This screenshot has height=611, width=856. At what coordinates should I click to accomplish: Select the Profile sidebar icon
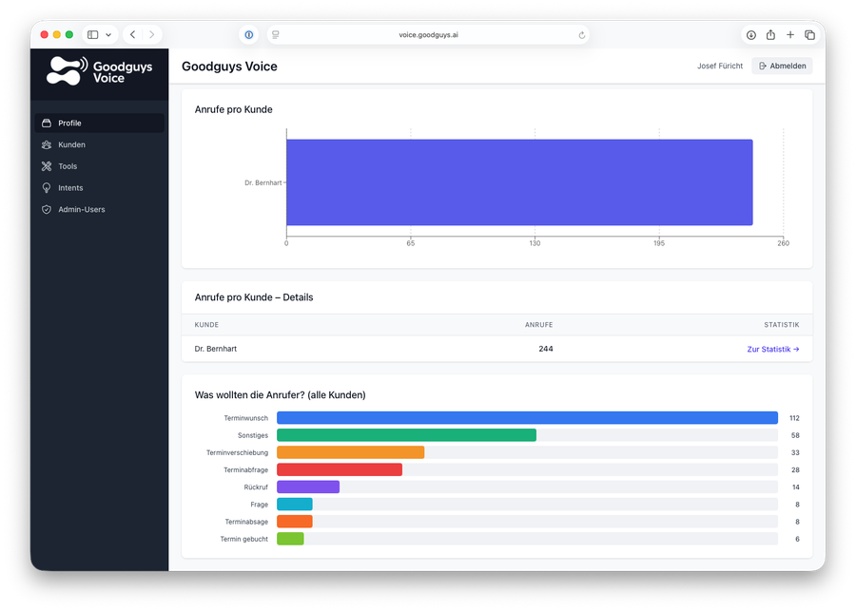[47, 123]
